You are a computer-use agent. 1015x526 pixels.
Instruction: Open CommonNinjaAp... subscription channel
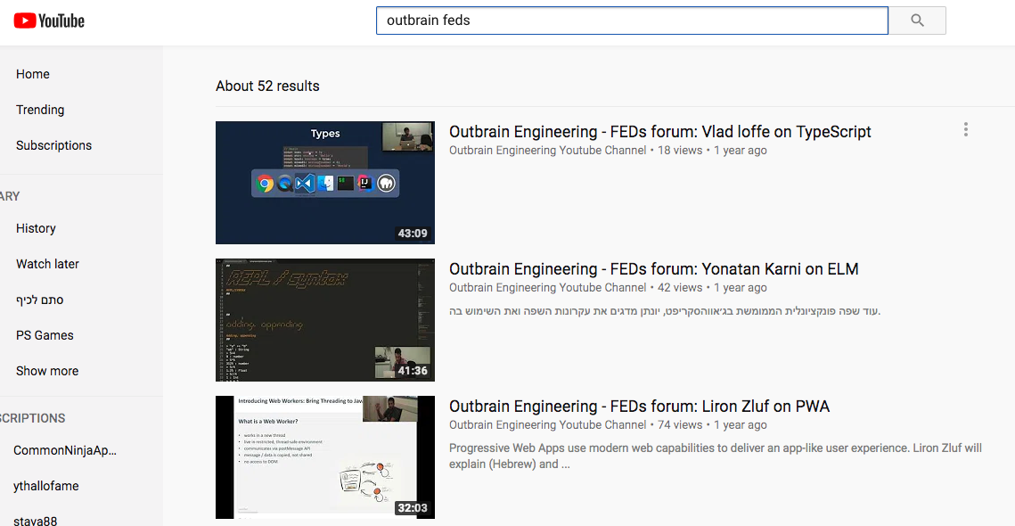(65, 450)
